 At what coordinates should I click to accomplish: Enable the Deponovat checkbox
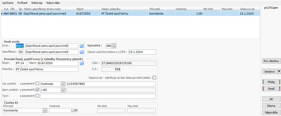click(x=154, y=78)
